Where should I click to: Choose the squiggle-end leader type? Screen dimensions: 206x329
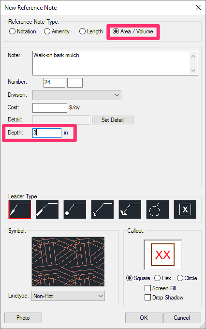click(x=103, y=209)
